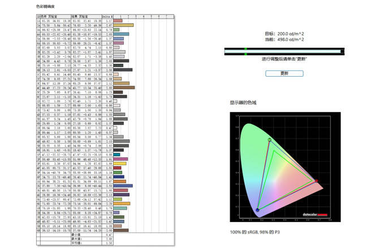The height and width of the screenshot is (252, 379).
Task: Click the longest brown bar in row 4C
Action: coord(124,87)
